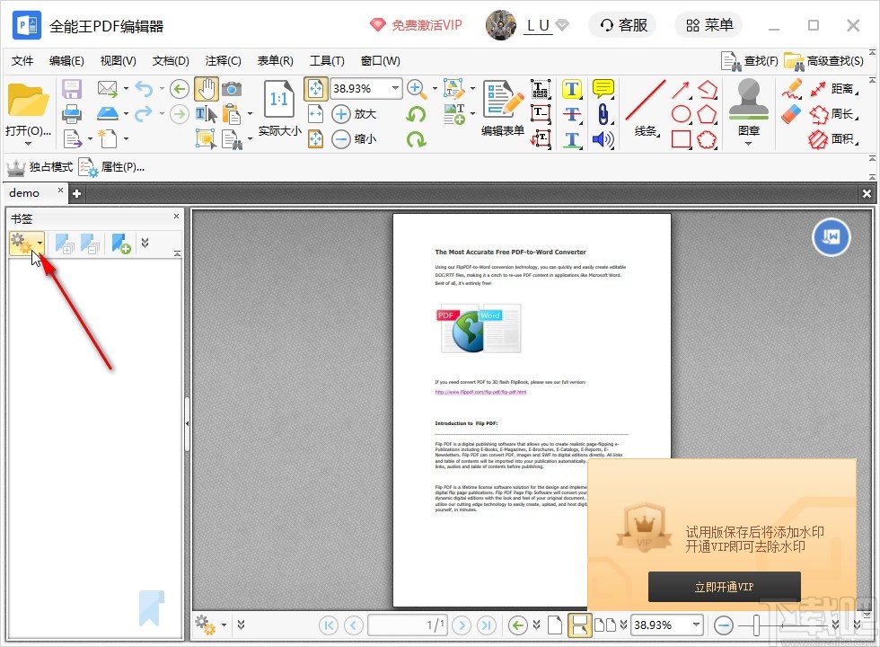Select the 距离 distance measure tool
The width and height of the screenshot is (880, 647).
833,89
